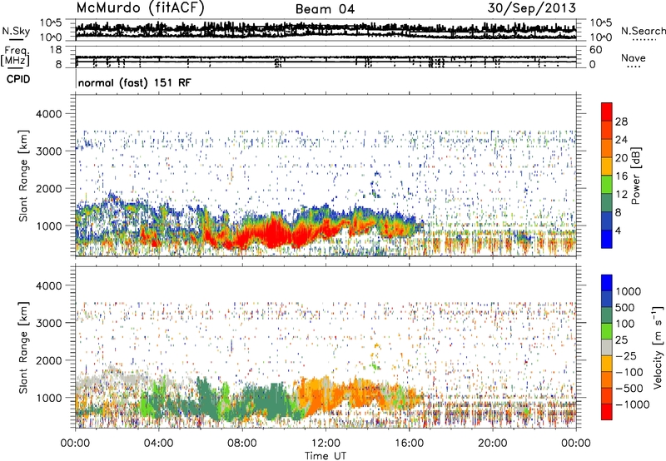Viewport: 666px width, 461px height.
Task: Click the 'Freq. [MHz]' axis label
Action: (x=16, y=56)
